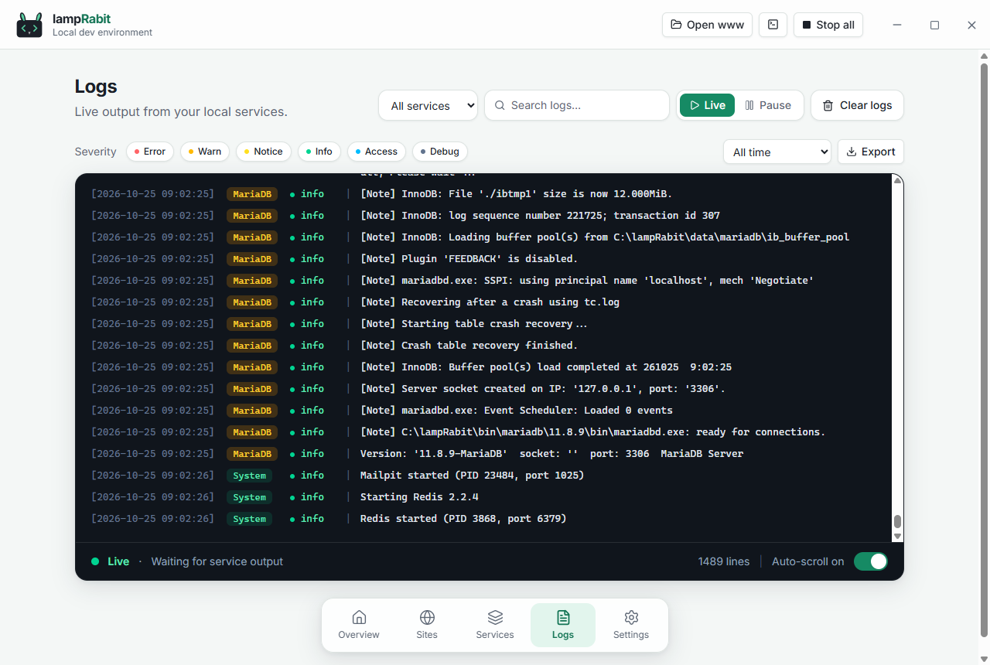990x665 pixels.
Task: Focus the Search logs input field
Action: [577, 105]
